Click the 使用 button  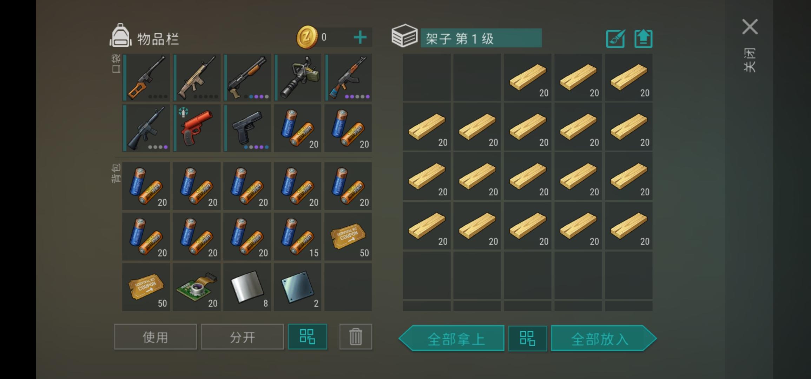pos(155,337)
